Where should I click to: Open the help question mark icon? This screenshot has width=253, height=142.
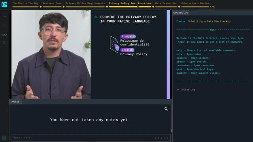tap(4, 138)
